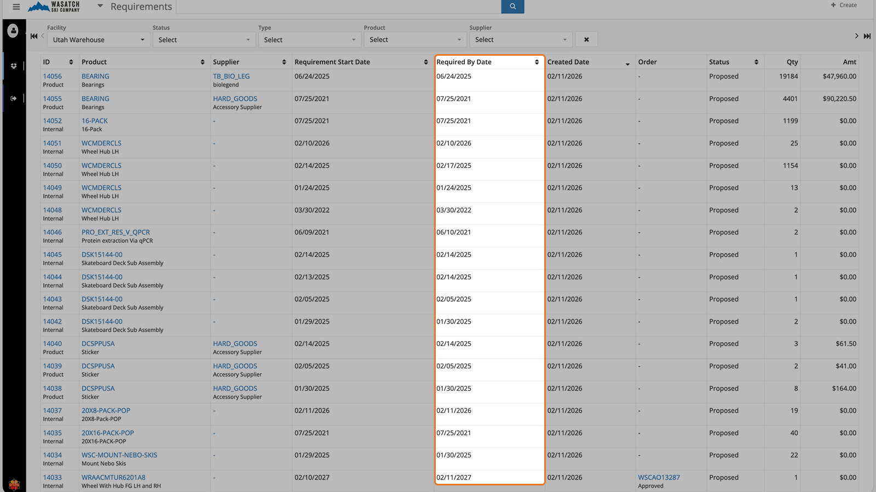Go back one page with left chevron icon
The width and height of the screenshot is (876, 492).
(42, 36)
